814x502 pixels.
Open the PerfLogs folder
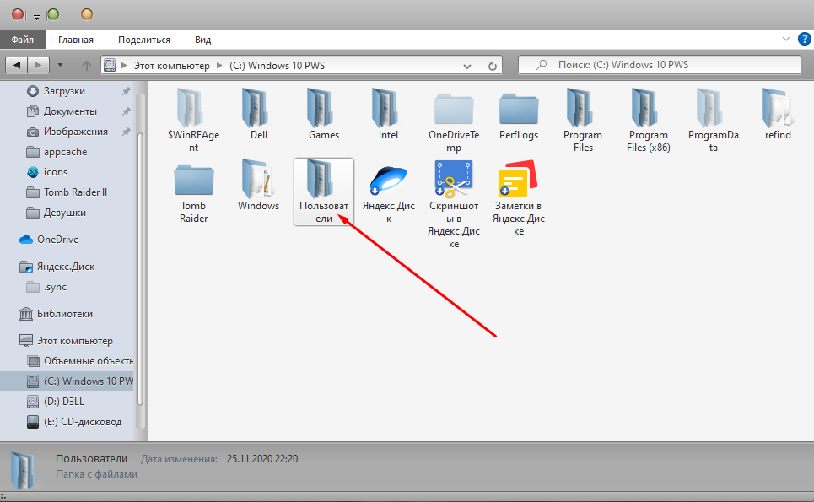pyautogui.click(x=519, y=109)
